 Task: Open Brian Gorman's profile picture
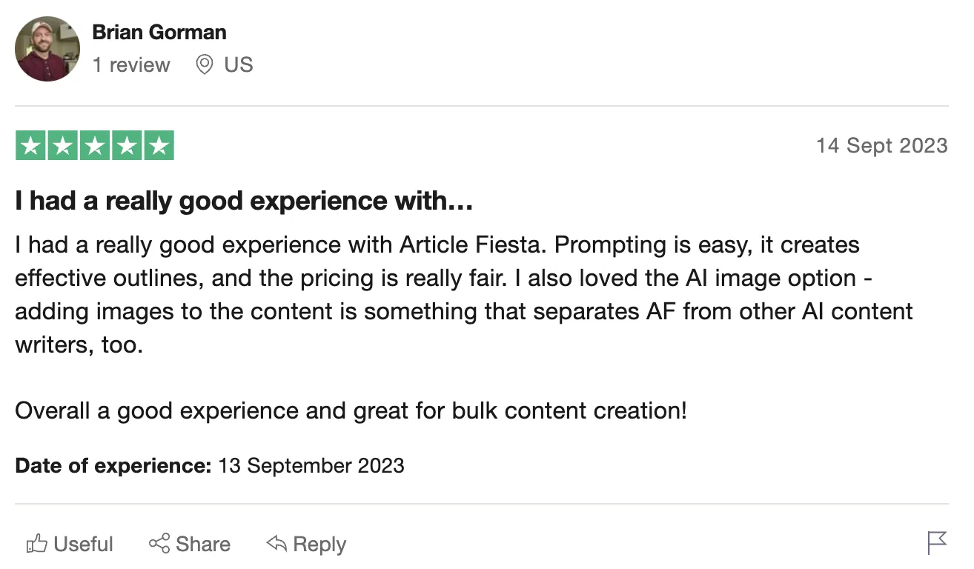pyautogui.click(x=47, y=49)
